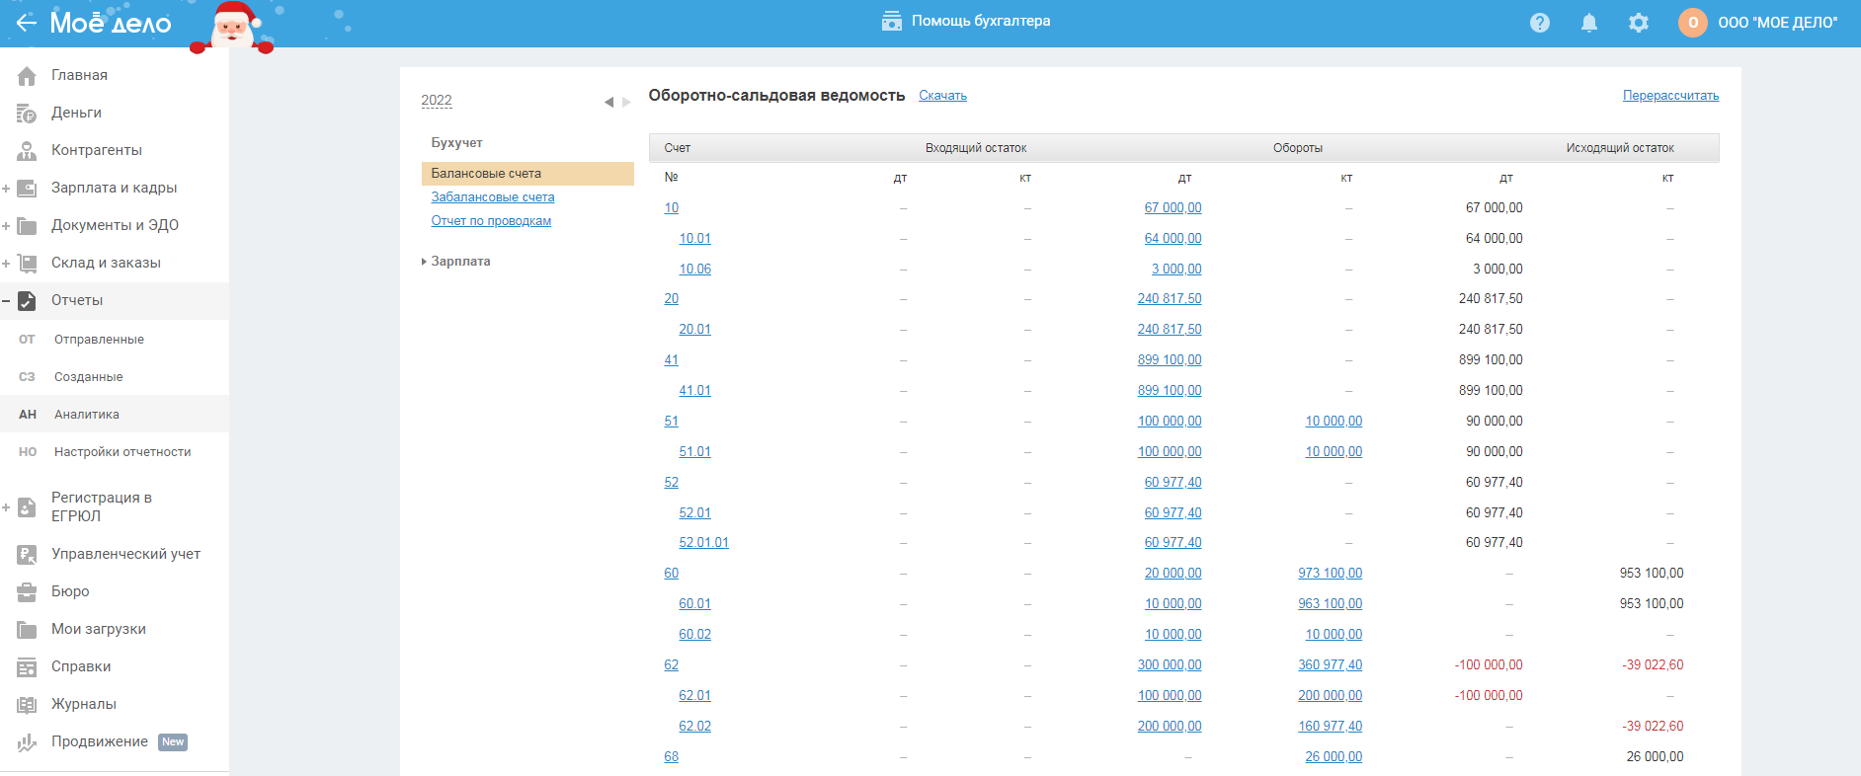The image size is (1861, 776).
Task: Click the back arrow in the header
Action: pos(26,22)
